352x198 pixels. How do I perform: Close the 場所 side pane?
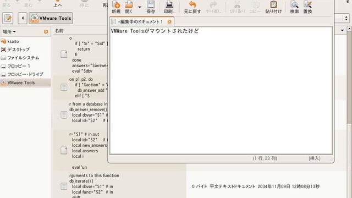(x=46, y=32)
